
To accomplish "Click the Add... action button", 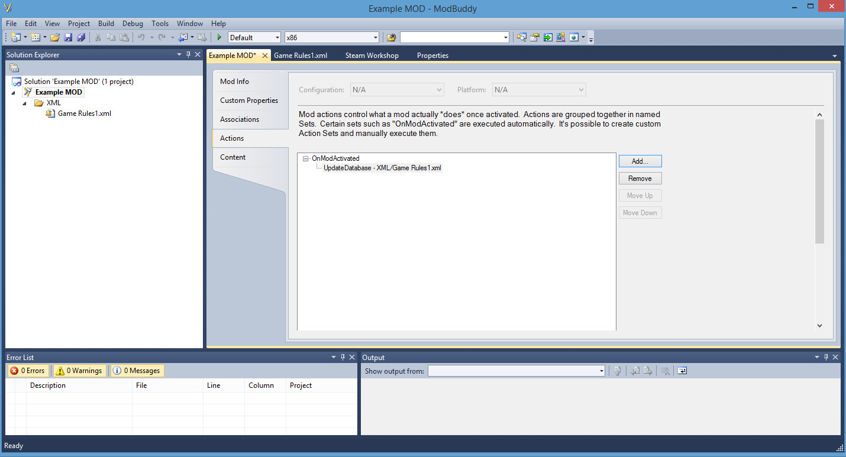I will pos(640,161).
